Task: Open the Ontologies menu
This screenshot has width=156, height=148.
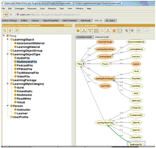Action: [19, 9]
